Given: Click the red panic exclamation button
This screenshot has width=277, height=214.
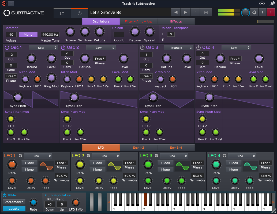Looking at the screenshot, I should (271, 12).
